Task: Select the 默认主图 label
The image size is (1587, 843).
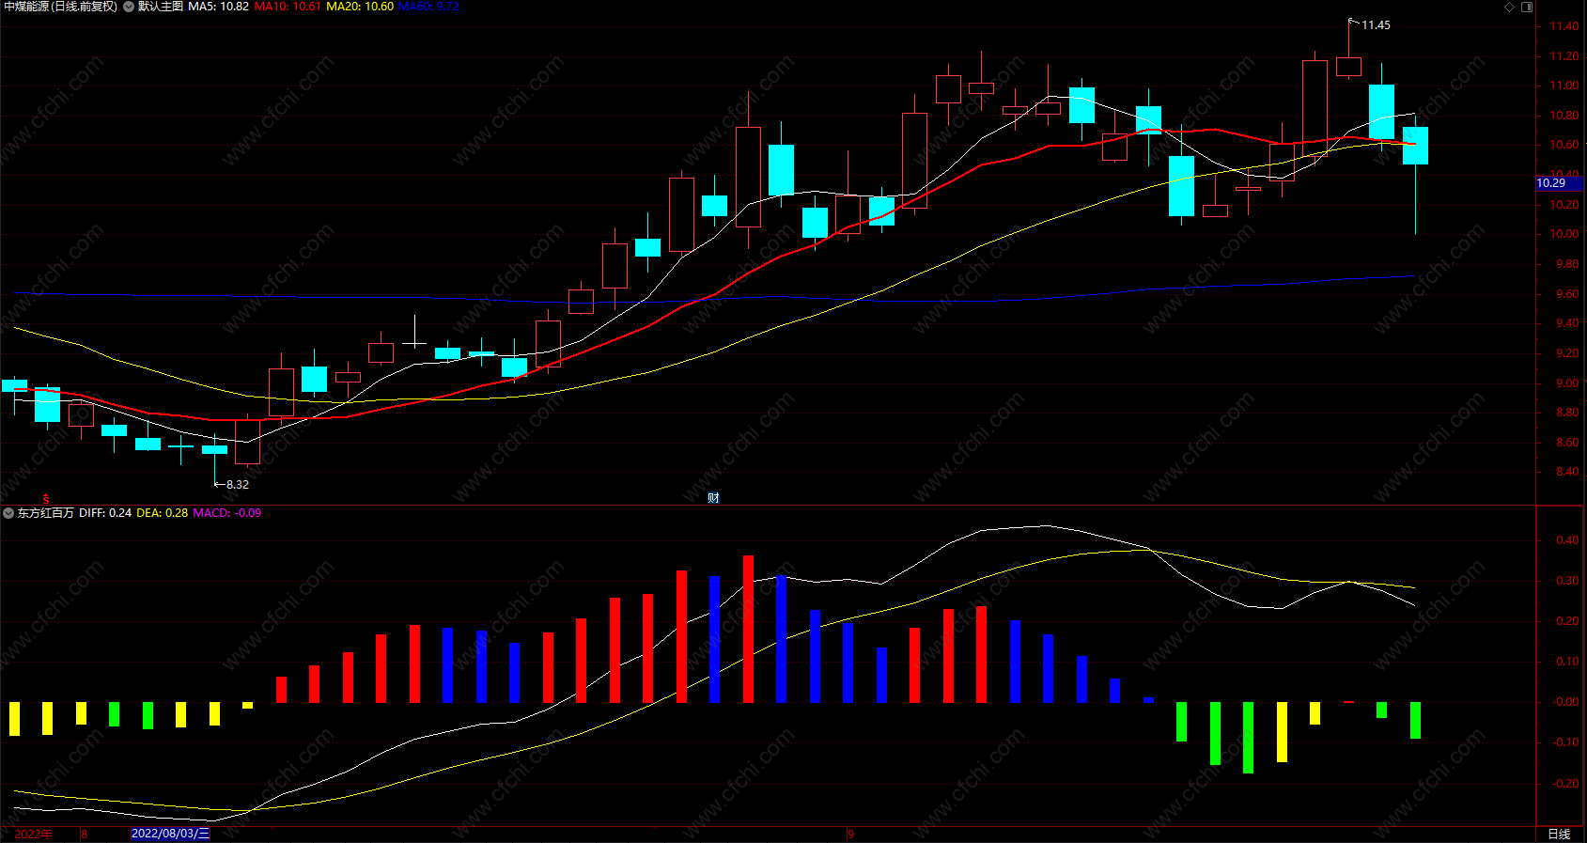Action: (161, 7)
